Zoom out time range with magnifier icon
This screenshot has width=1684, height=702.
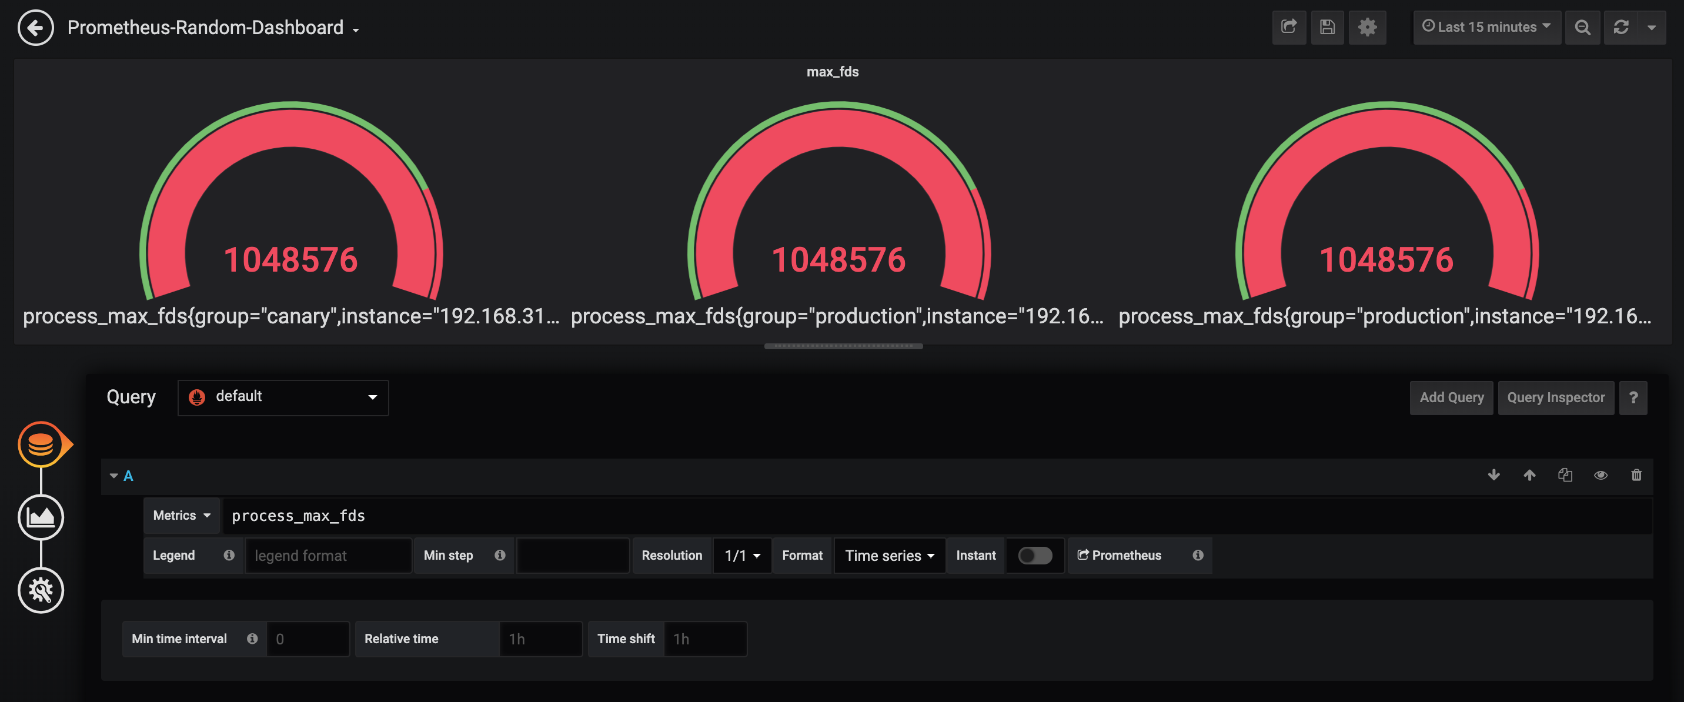[x=1582, y=27]
